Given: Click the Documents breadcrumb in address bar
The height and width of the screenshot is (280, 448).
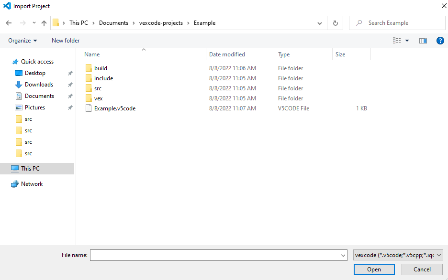Looking at the screenshot, I should [113, 22].
